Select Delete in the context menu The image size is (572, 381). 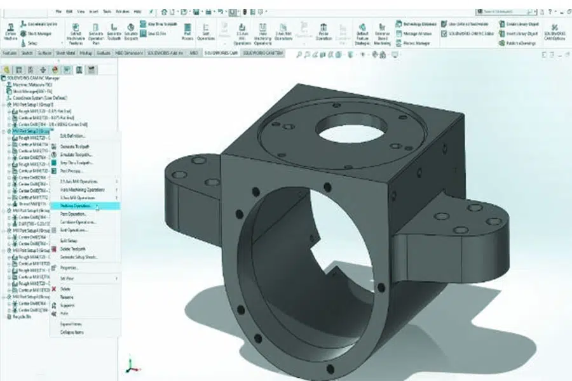pyautogui.click(x=65, y=289)
